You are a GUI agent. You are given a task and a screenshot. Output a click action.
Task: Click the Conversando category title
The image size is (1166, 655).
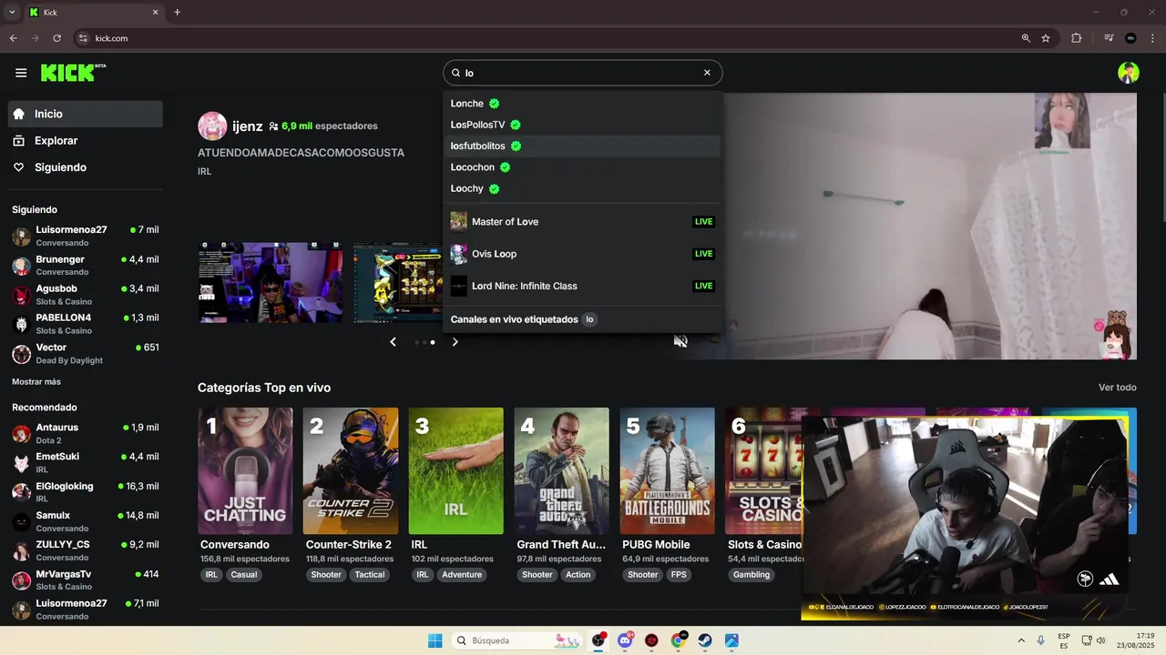(235, 545)
